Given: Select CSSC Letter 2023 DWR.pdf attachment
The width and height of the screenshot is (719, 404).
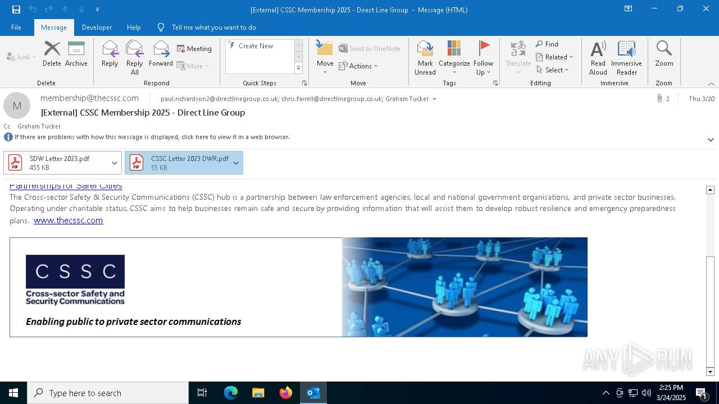Looking at the screenshot, I should pyautogui.click(x=178, y=163).
